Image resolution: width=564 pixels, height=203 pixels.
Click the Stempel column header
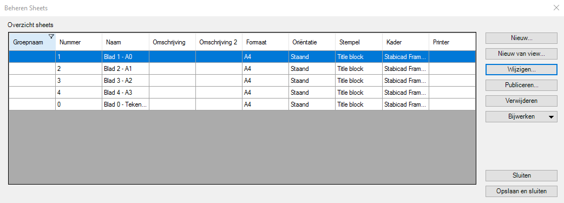click(359, 42)
